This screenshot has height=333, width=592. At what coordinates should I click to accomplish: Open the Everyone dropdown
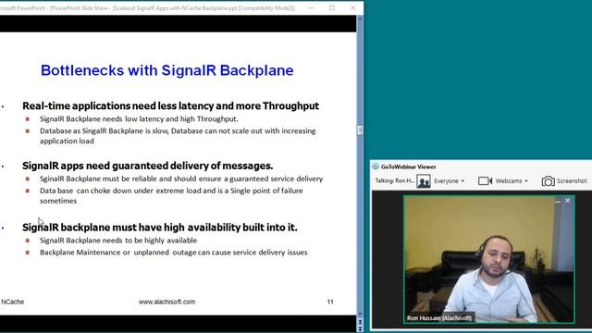pyautogui.click(x=449, y=181)
